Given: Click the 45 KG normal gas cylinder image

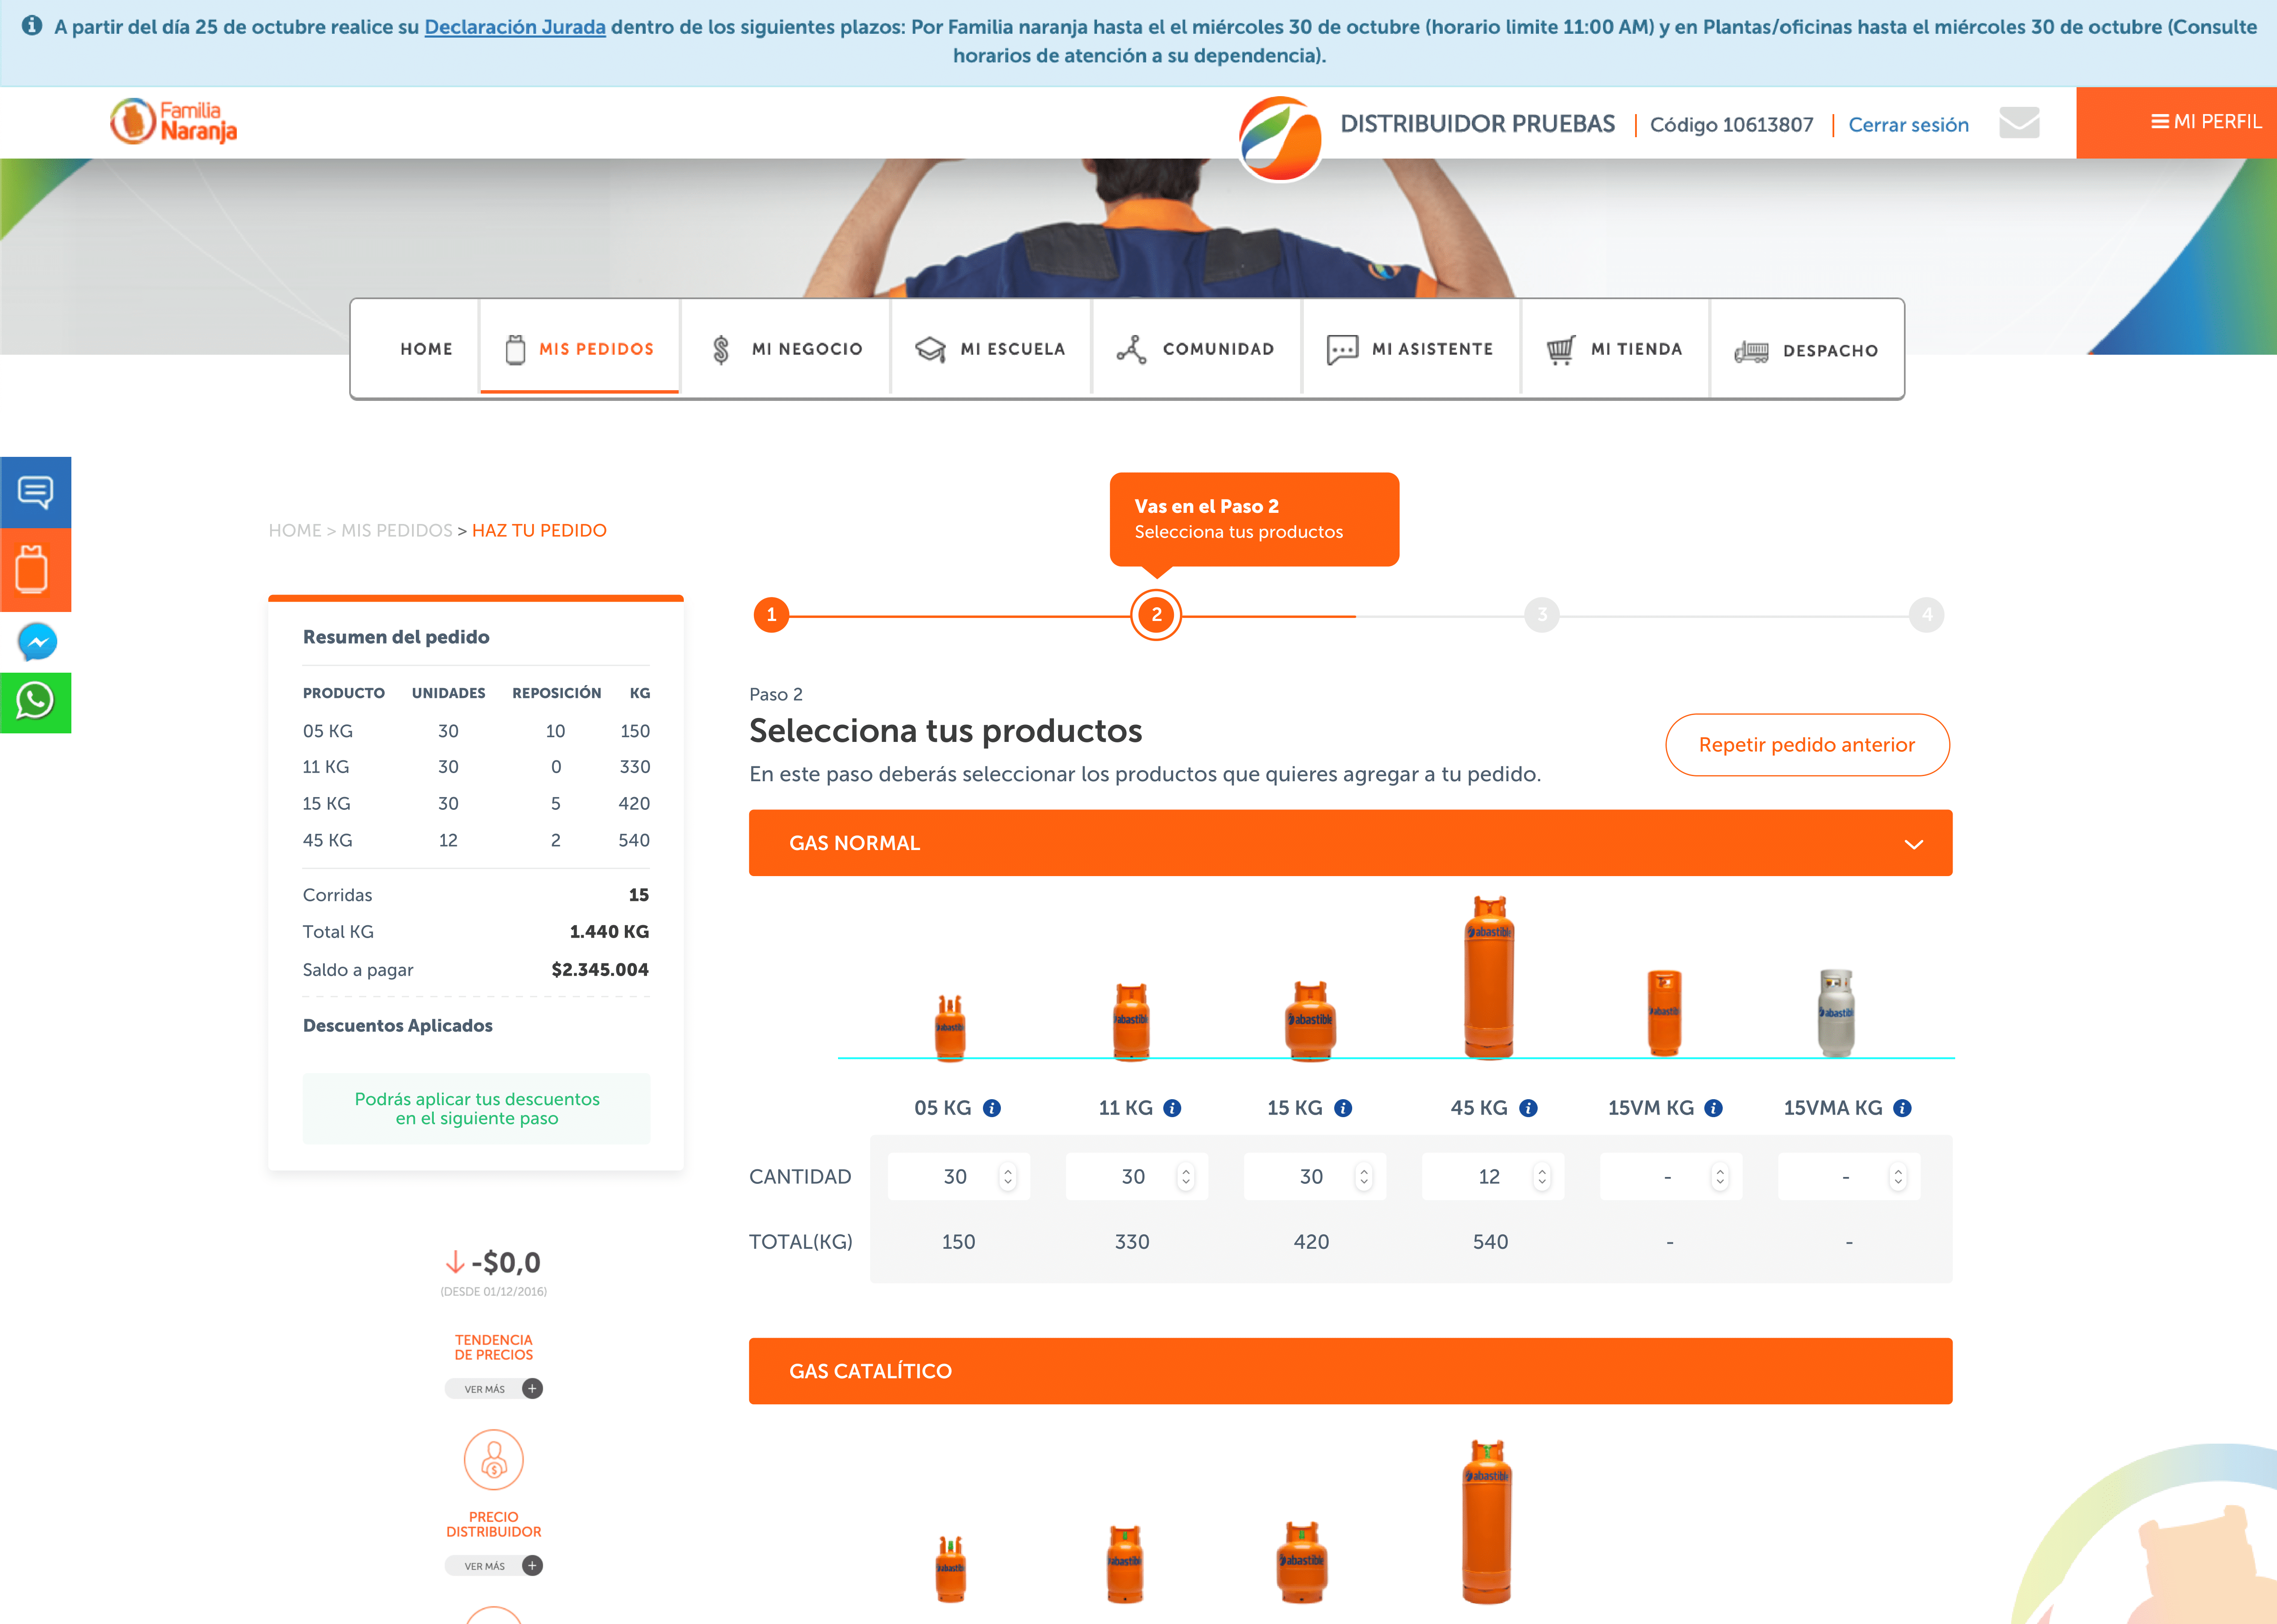Looking at the screenshot, I should click(1489, 977).
